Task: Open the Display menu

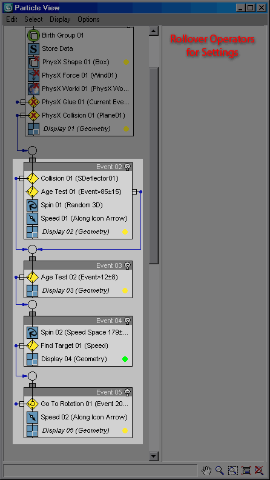Action: (x=60, y=19)
